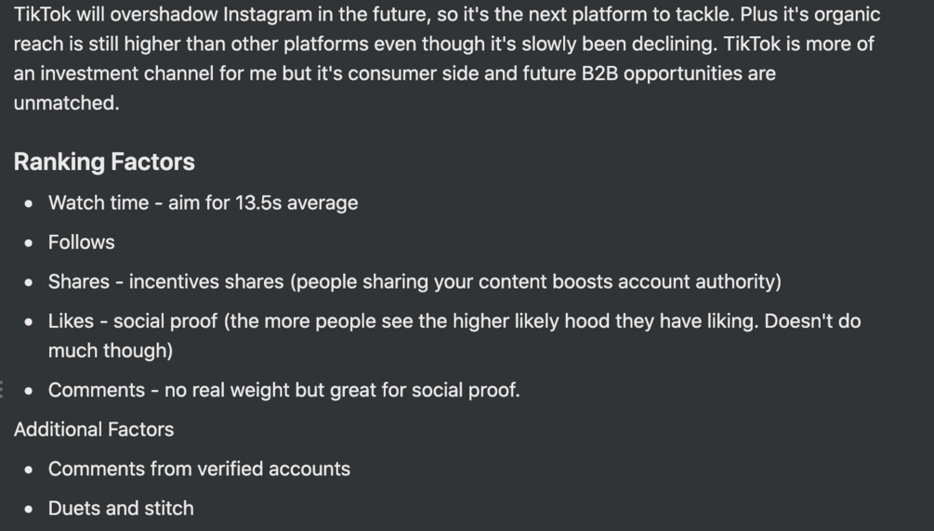Viewport: 934px width, 531px height.
Task: Click the drag handle beside Comments bullet
Action: point(2,390)
